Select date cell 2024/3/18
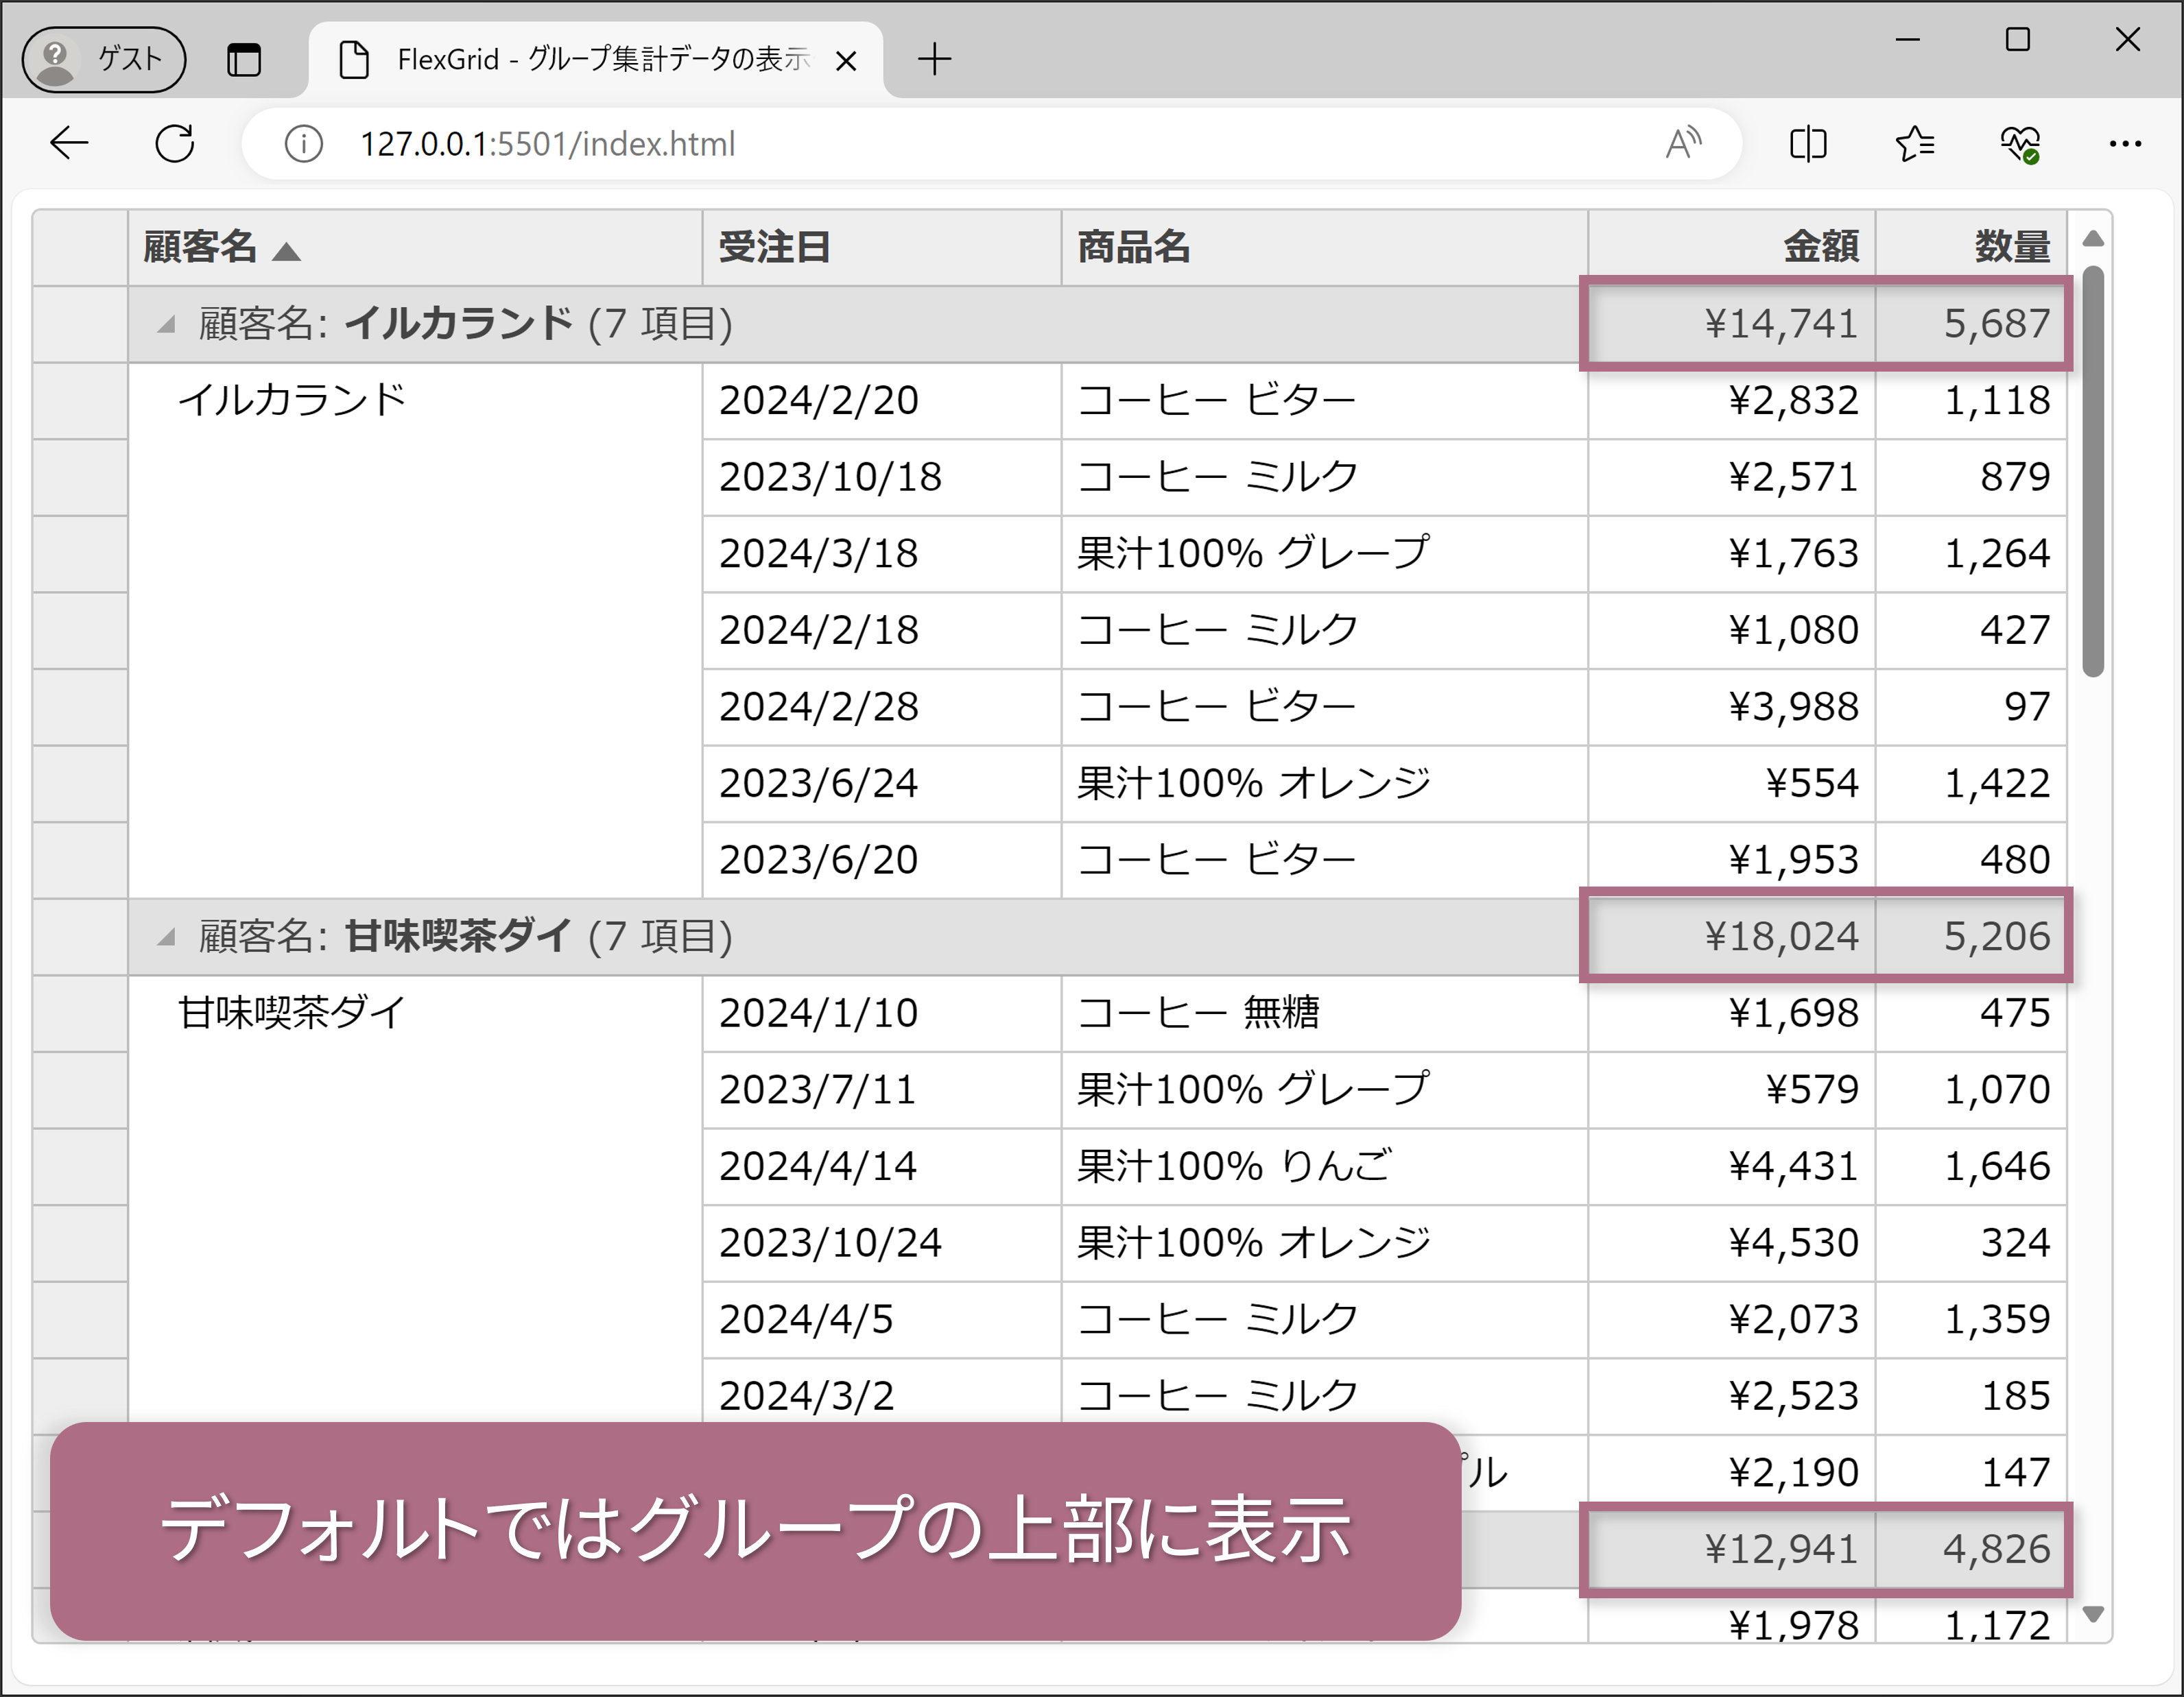 pyautogui.click(x=882, y=554)
